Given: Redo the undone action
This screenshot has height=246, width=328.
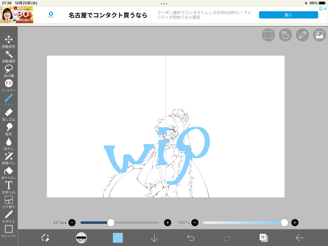Looking at the screenshot, I should pos(227,238).
